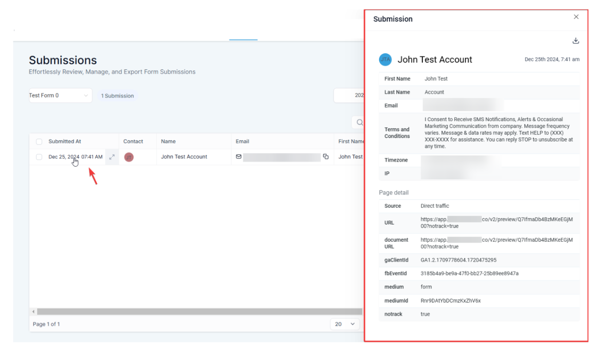This screenshot has width=601, height=350.
Task: Click the JT contact avatar in the row
Action: coord(129,157)
